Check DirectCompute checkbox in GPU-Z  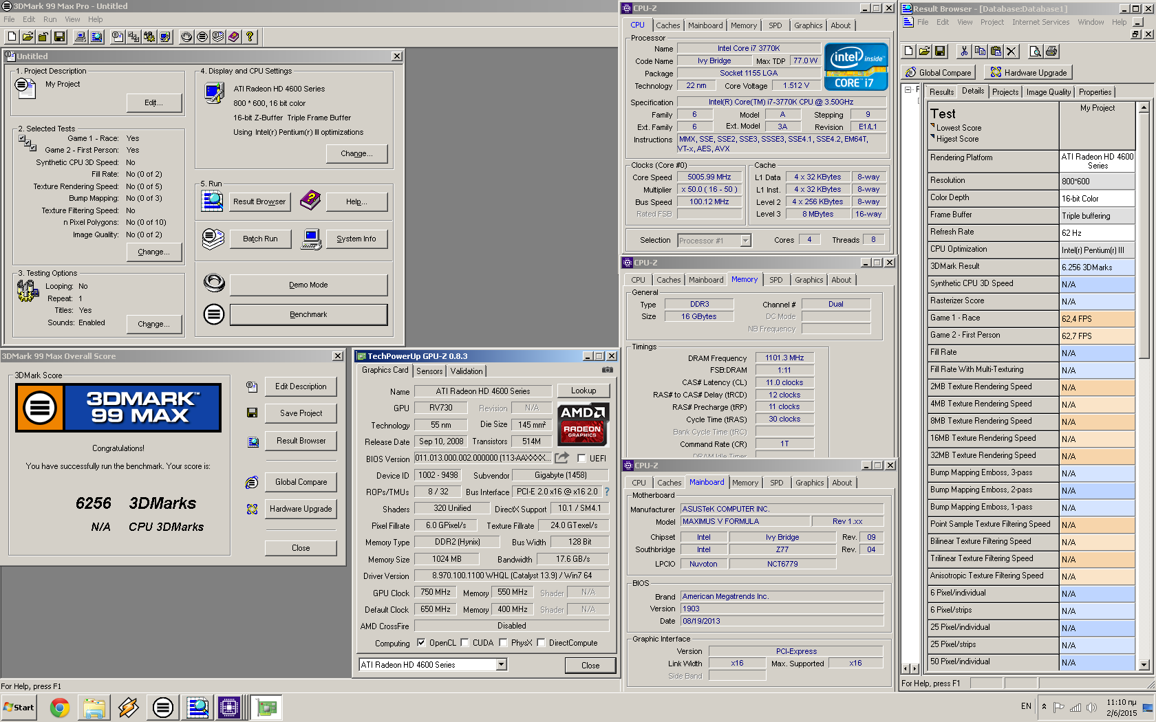point(541,643)
